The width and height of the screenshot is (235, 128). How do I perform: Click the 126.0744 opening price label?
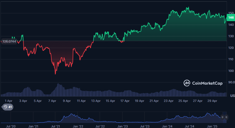click(x=8, y=41)
